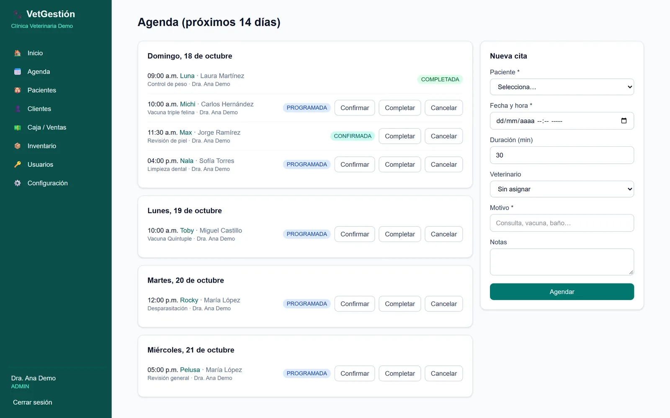The width and height of the screenshot is (670, 418).
Task: Click the Notas text area
Action: click(562, 262)
